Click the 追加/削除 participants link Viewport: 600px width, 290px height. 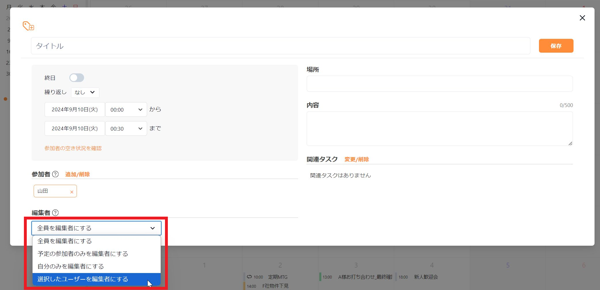[77, 174]
